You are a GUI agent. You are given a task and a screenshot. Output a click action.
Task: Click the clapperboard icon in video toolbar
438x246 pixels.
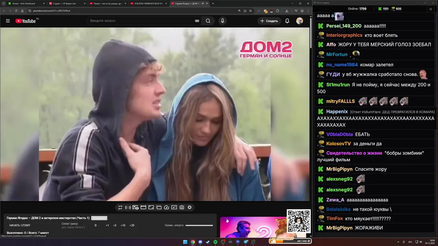coord(143,207)
